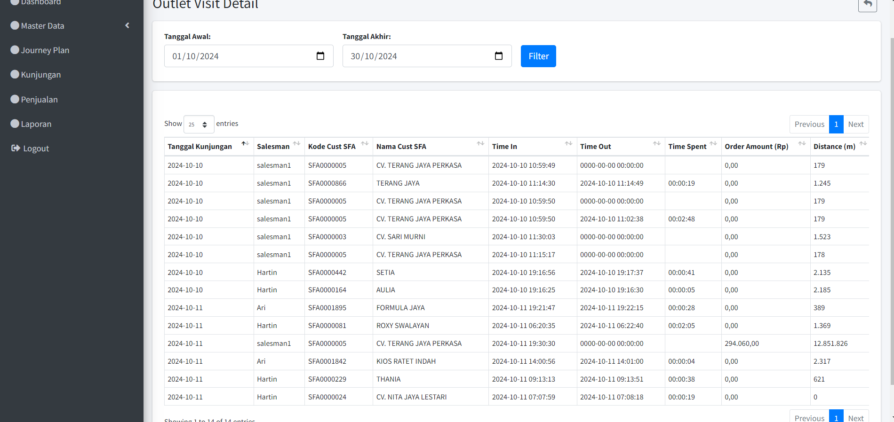Click the blue Filter button
This screenshot has height=422, width=894.
point(538,56)
